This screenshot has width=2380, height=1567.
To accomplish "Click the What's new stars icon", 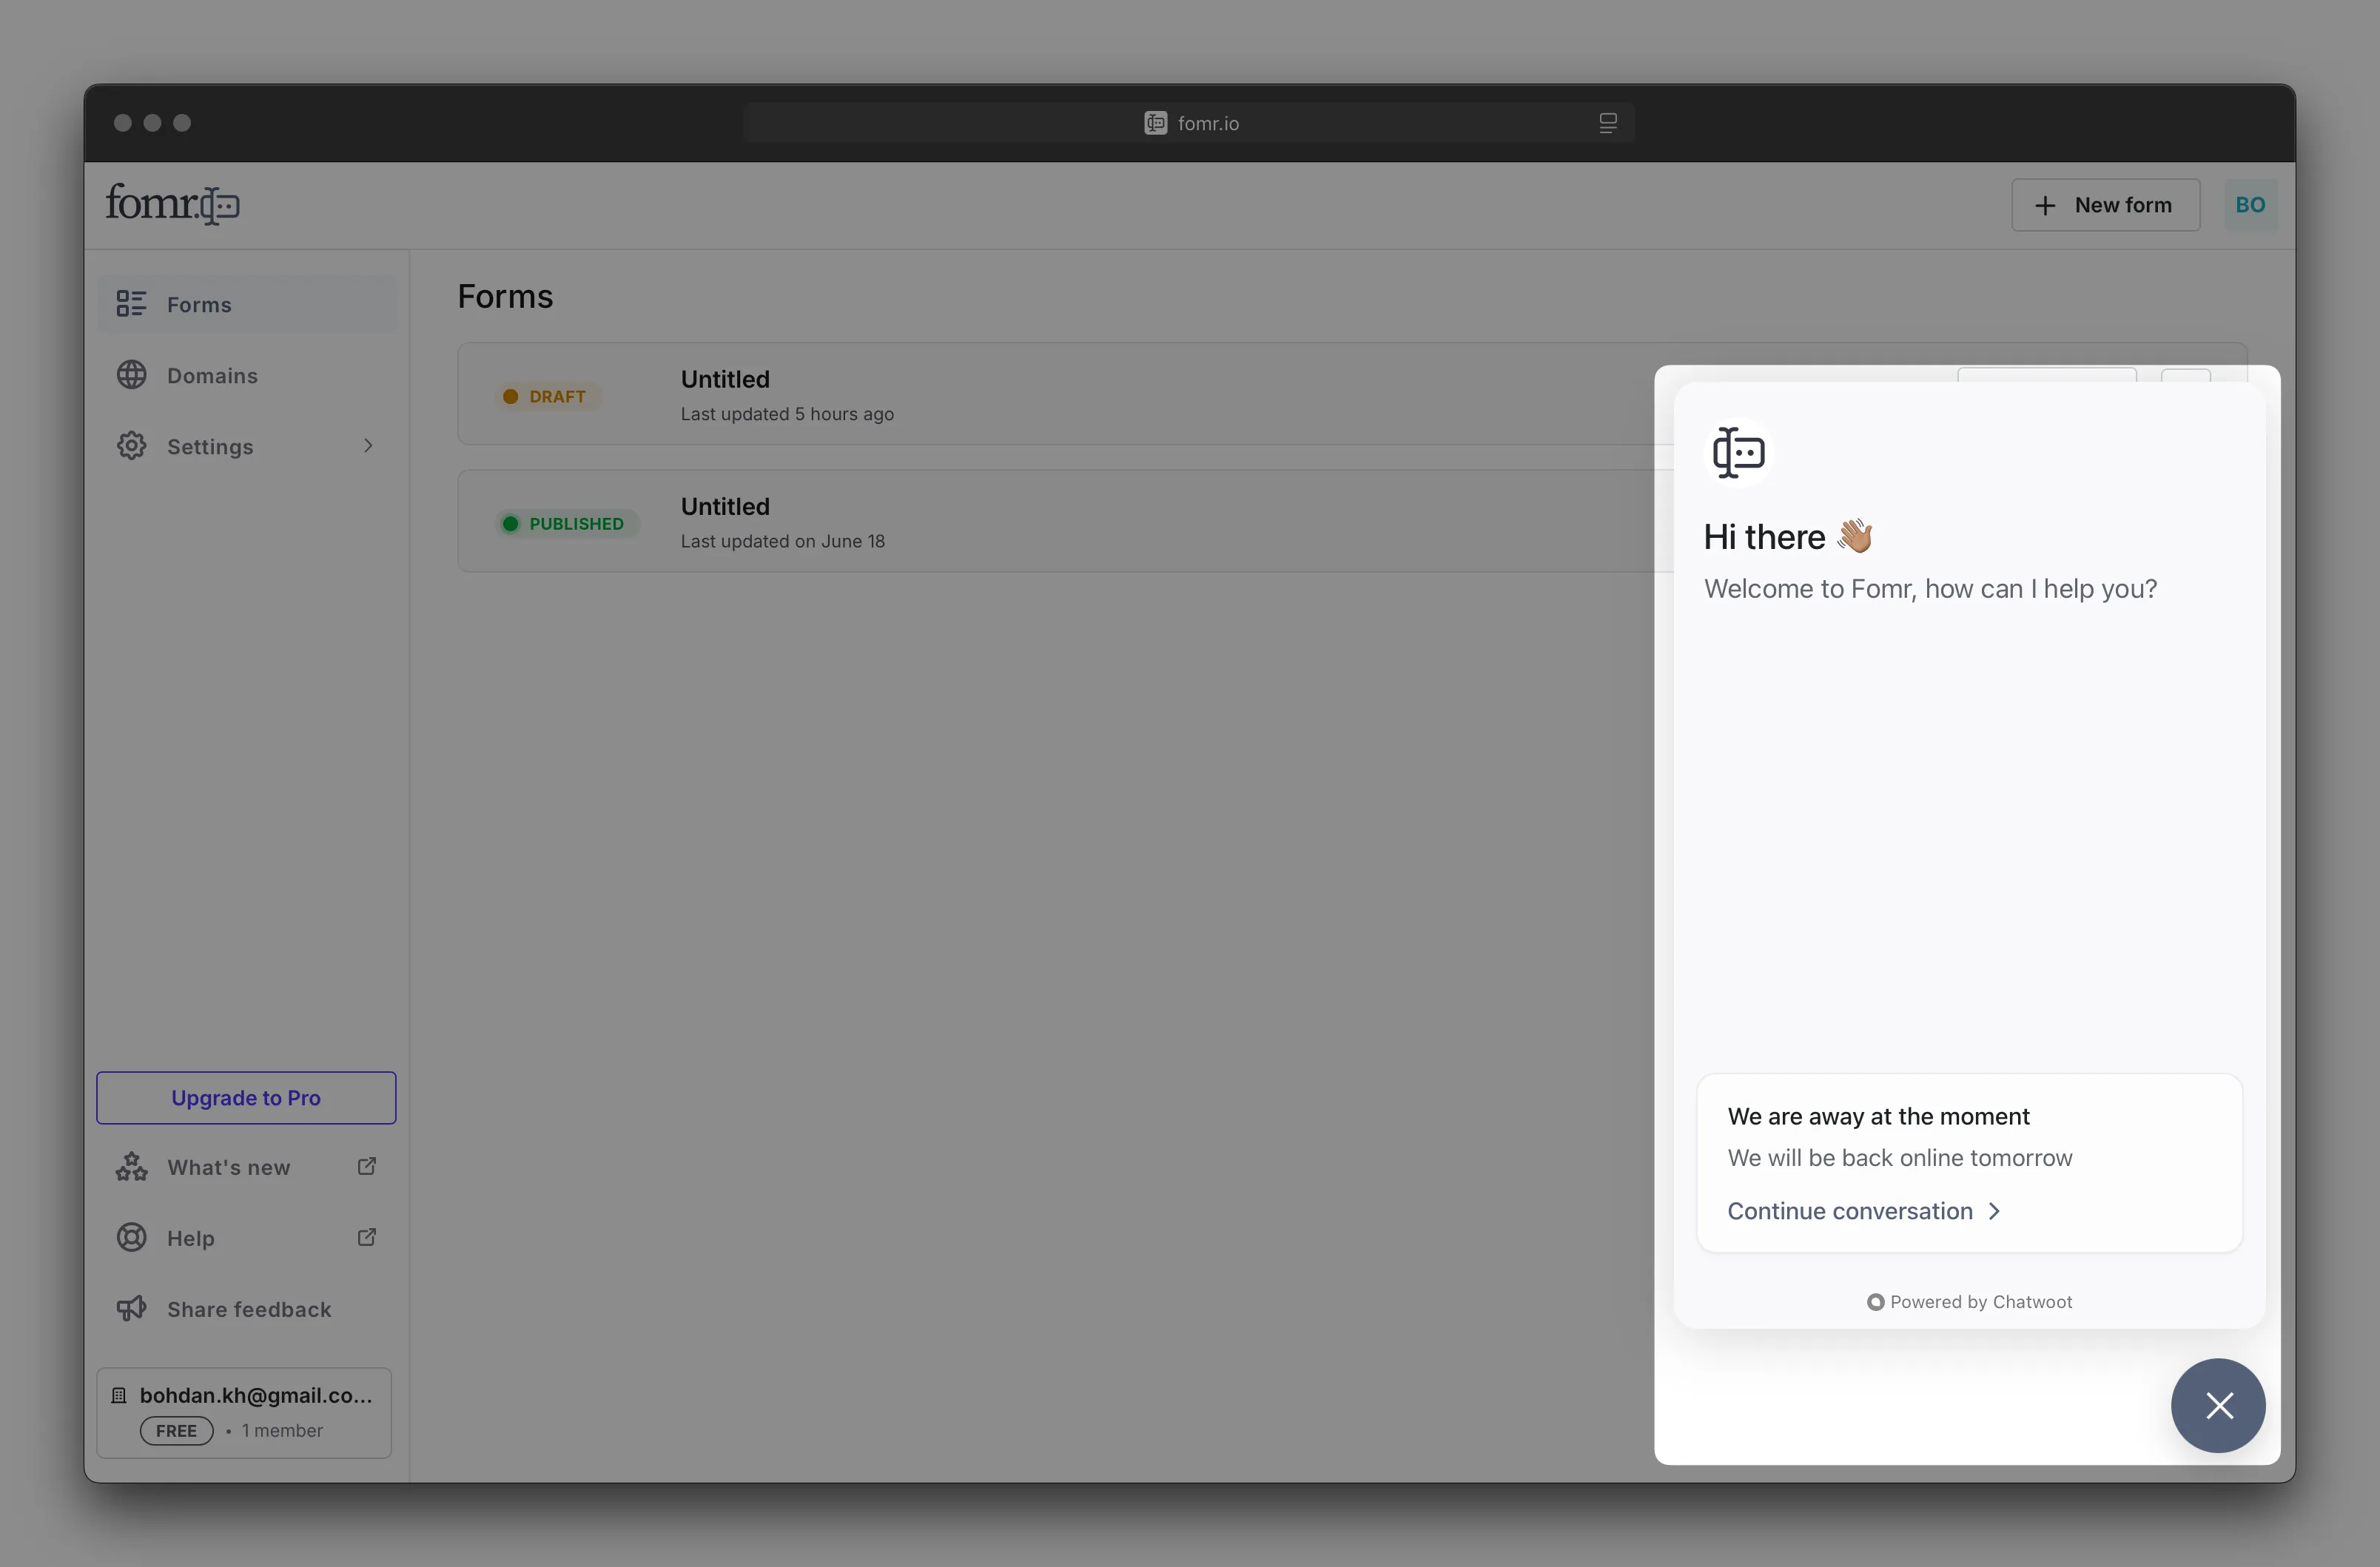I will pyautogui.click(x=131, y=1167).
